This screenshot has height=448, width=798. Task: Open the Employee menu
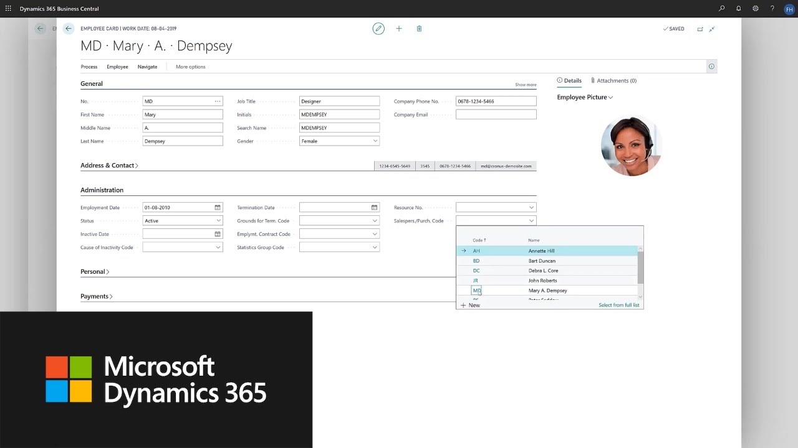click(x=117, y=67)
